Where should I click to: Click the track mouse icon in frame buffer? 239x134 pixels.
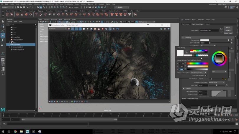[110, 29]
